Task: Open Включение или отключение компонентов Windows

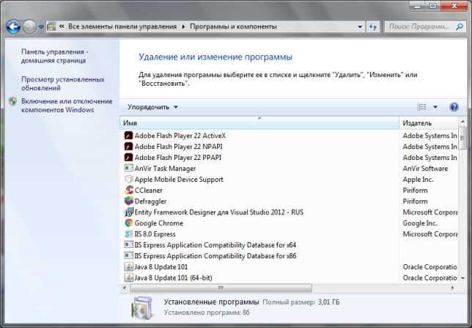Action: (x=66, y=106)
